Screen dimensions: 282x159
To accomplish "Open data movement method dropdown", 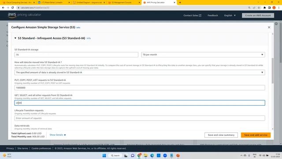I will (x=140, y=72).
